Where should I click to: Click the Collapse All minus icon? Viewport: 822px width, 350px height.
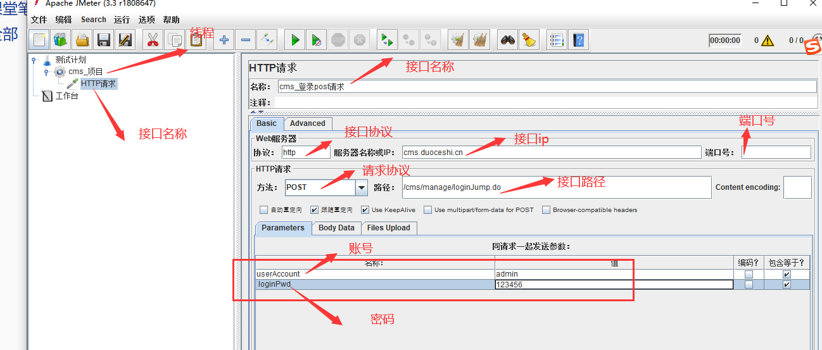pyautogui.click(x=246, y=40)
